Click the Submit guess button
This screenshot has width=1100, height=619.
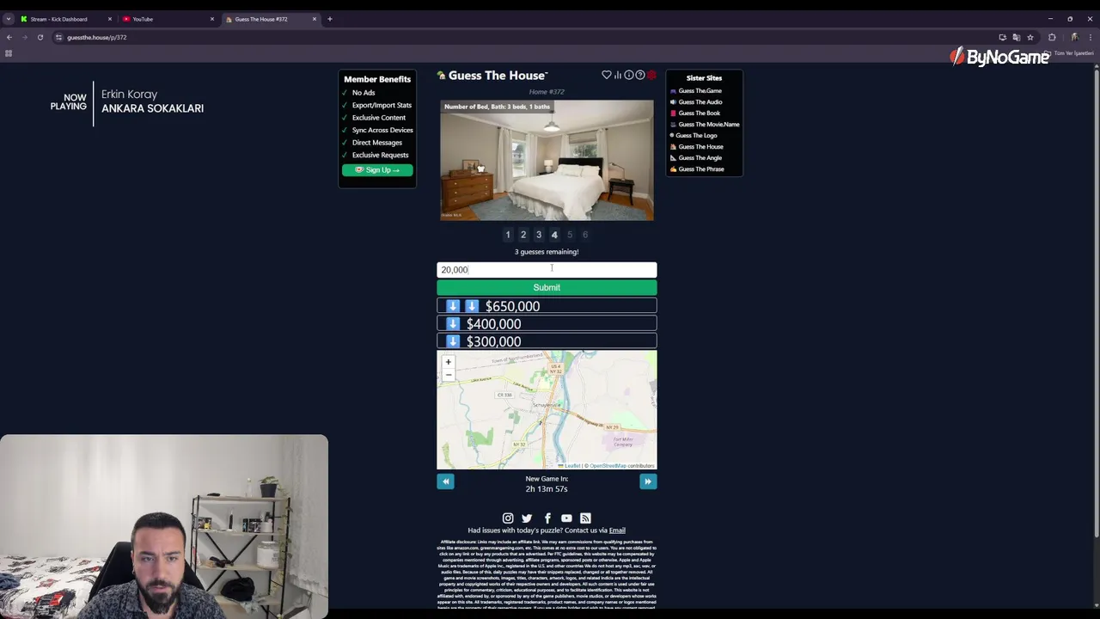[x=547, y=288]
